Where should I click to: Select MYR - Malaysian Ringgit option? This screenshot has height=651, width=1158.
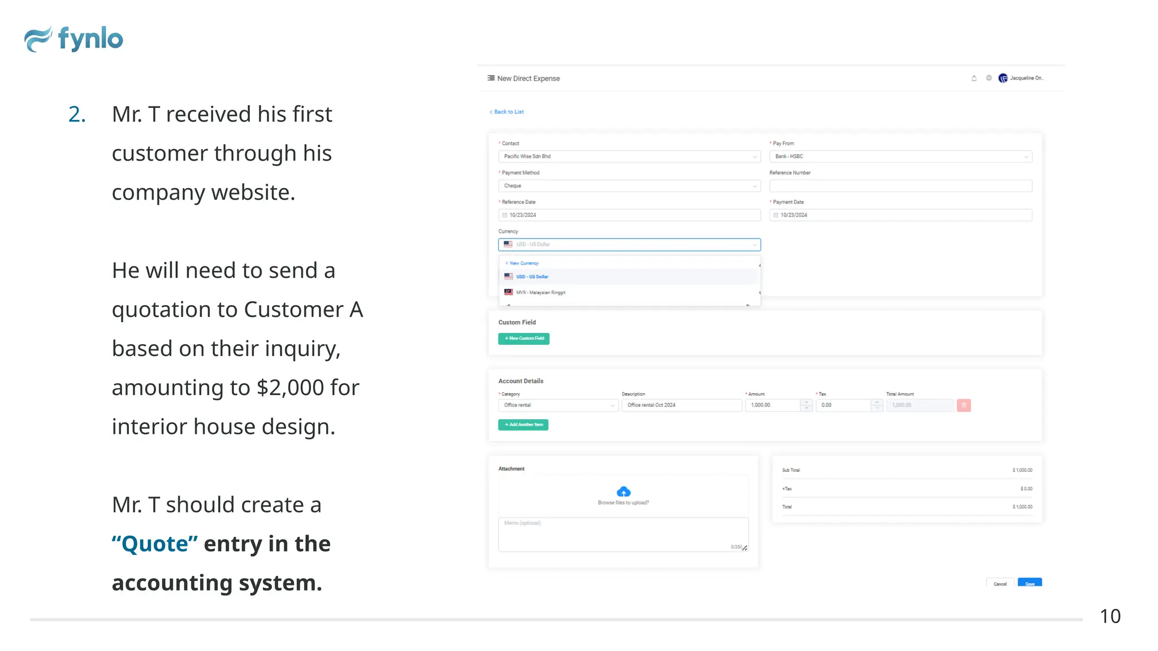click(540, 293)
